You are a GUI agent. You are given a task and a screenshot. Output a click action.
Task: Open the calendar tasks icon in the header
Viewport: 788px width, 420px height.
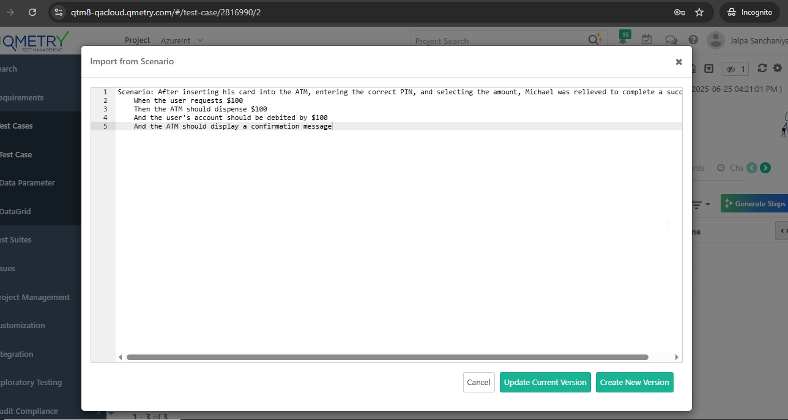click(647, 39)
